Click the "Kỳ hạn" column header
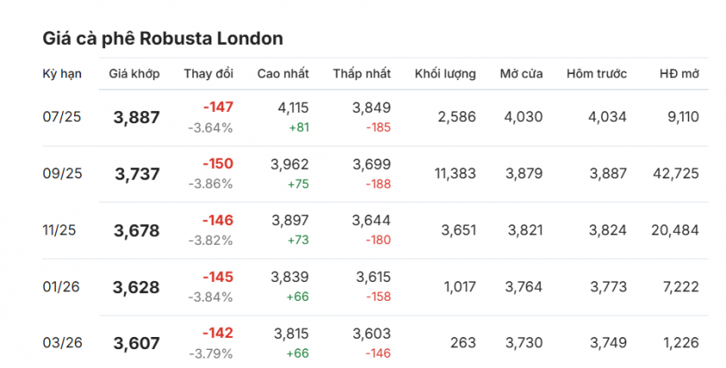The image size is (726, 368). (x=62, y=73)
